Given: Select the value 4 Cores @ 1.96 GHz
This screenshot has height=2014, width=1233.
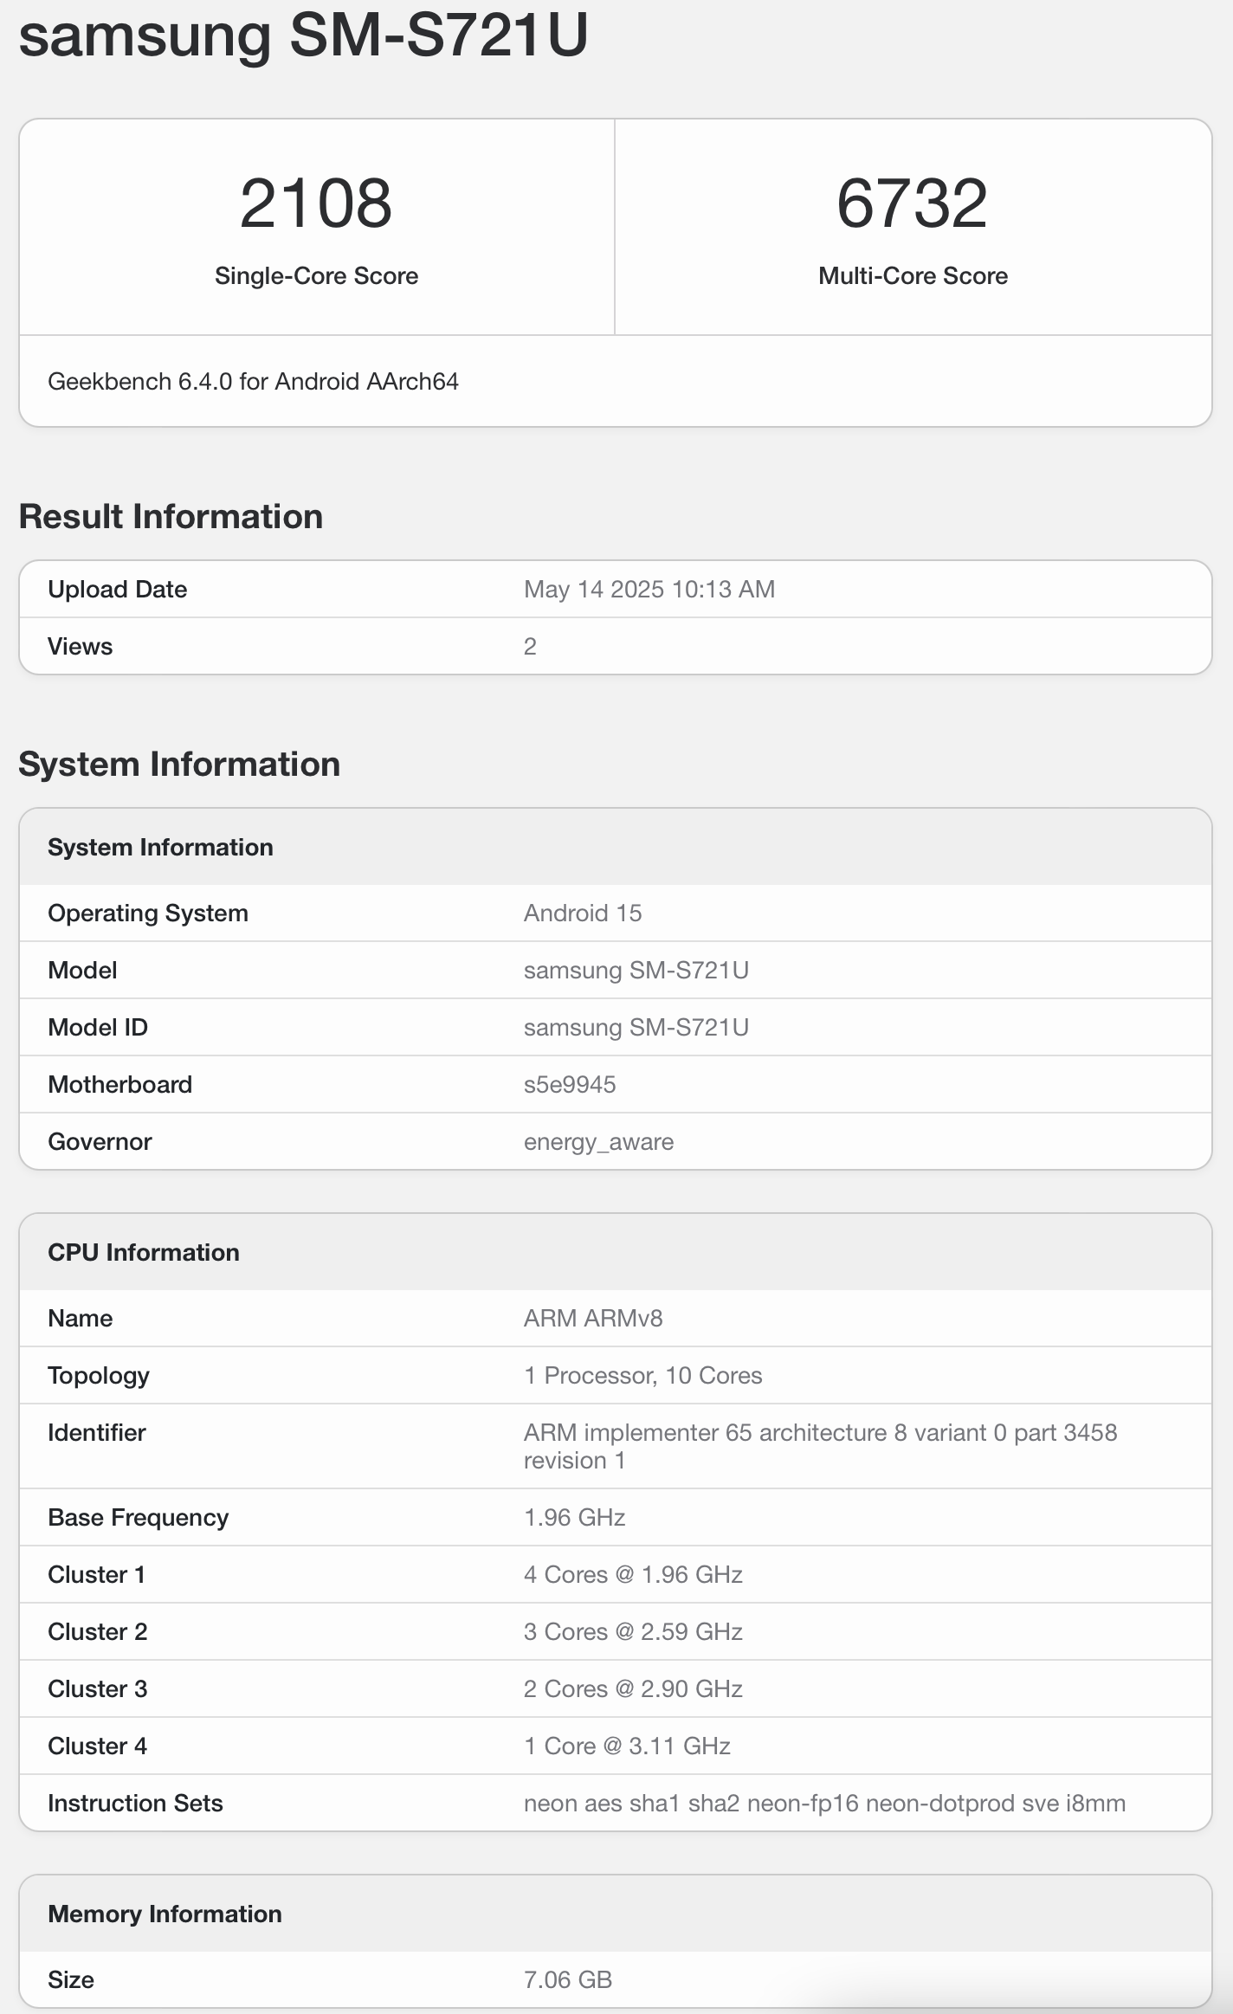Looking at the screenshot, I should tap(633, 1574).
